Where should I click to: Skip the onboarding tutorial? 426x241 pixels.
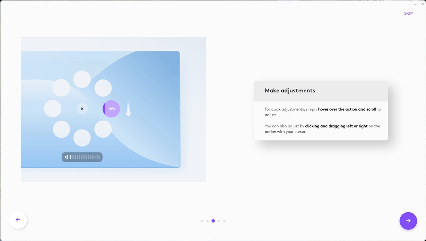click(408, 13)
